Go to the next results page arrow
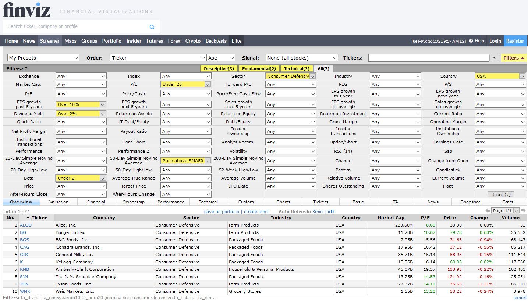 coord(524,211)
